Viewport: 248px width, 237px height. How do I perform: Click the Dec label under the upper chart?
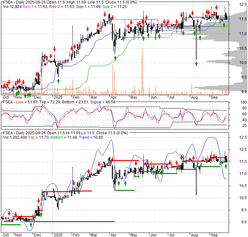[x=38, y=97]
